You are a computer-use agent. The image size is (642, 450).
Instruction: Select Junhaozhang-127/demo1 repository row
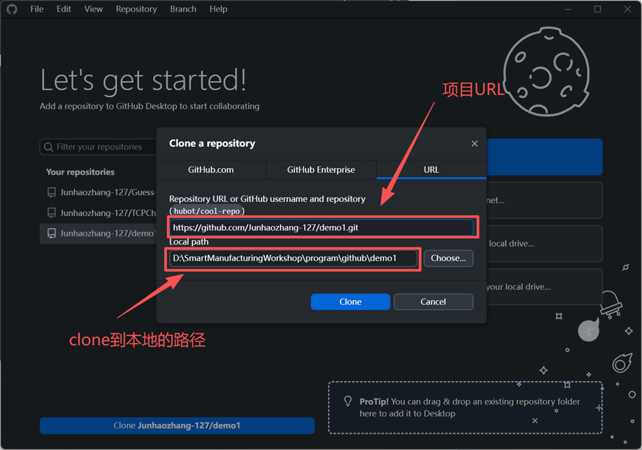pyautogui.click(x=98, y=233)
